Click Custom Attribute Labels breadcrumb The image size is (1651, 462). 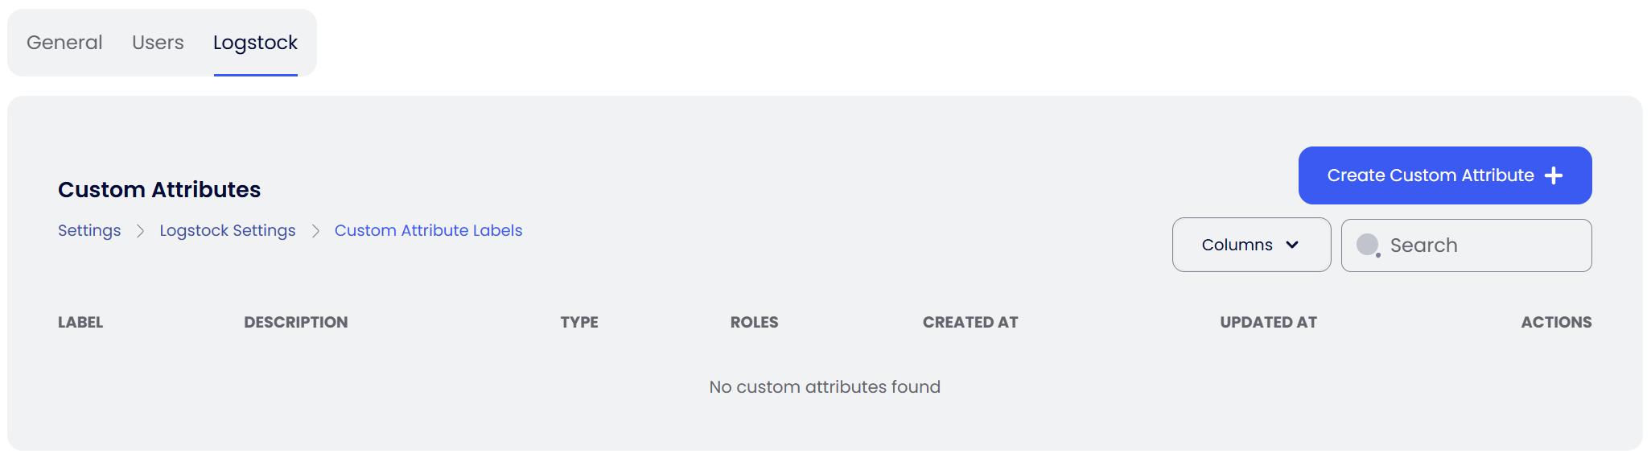pyautogui.click(x=428, y=231)
